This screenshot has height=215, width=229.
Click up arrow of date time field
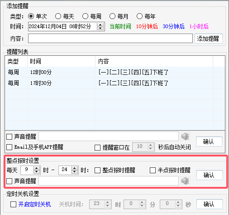pyautogui.click(x=100, y=24)
